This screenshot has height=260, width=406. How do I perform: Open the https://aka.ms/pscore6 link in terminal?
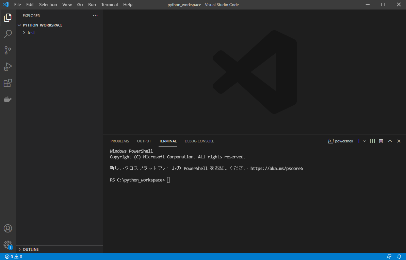coord(277,169)
